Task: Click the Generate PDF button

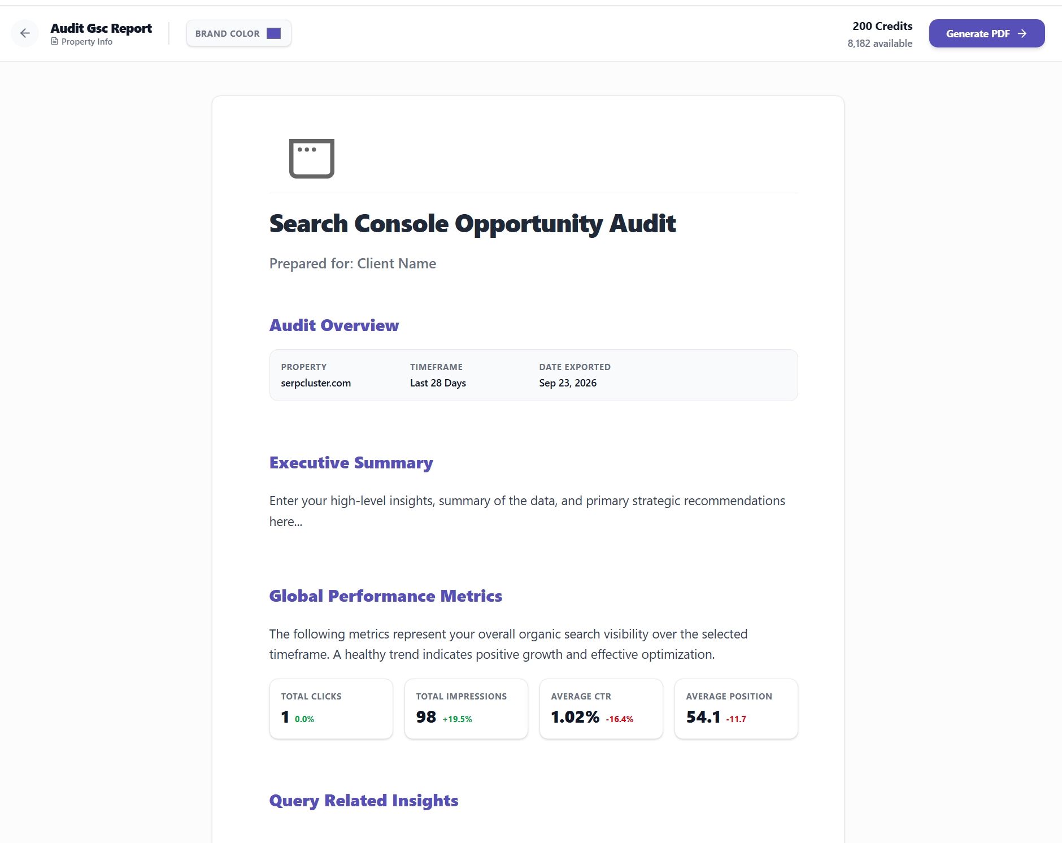Action: [x=987, y=33]
